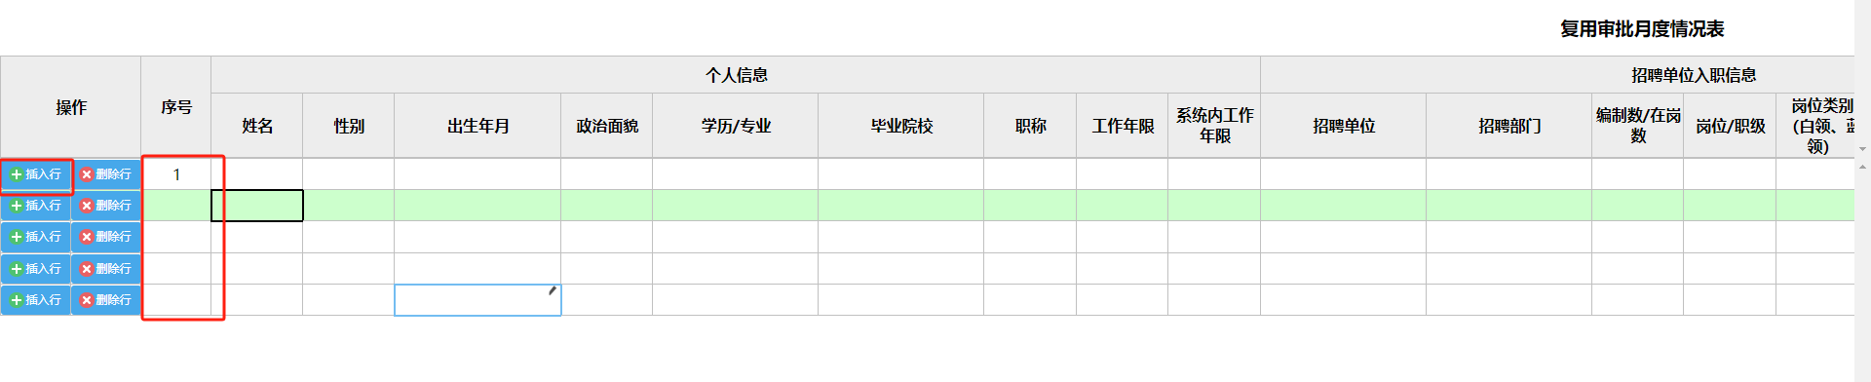Click the 政治面貌 column header
The height and width of the screenshot is (382, 1871).
[607, 126]
